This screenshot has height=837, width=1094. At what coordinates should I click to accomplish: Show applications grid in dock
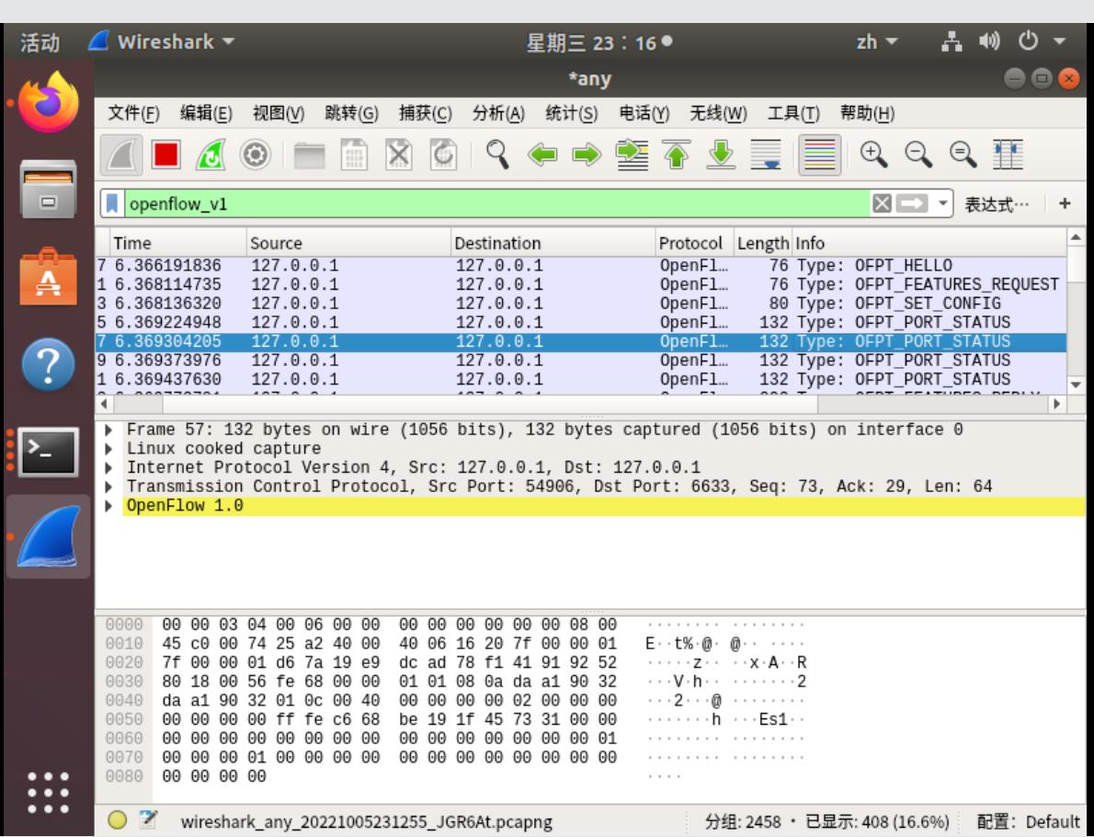pos(48,792)
